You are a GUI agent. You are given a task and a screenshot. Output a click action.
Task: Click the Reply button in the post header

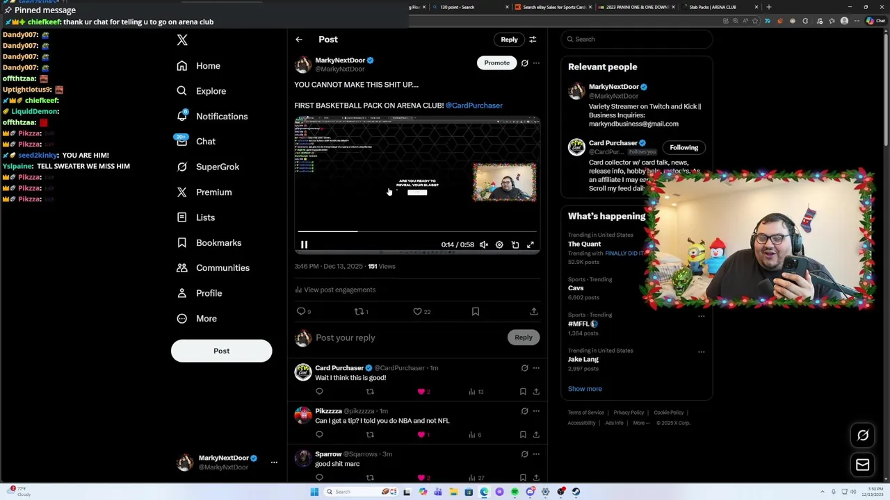pos(510,40)
